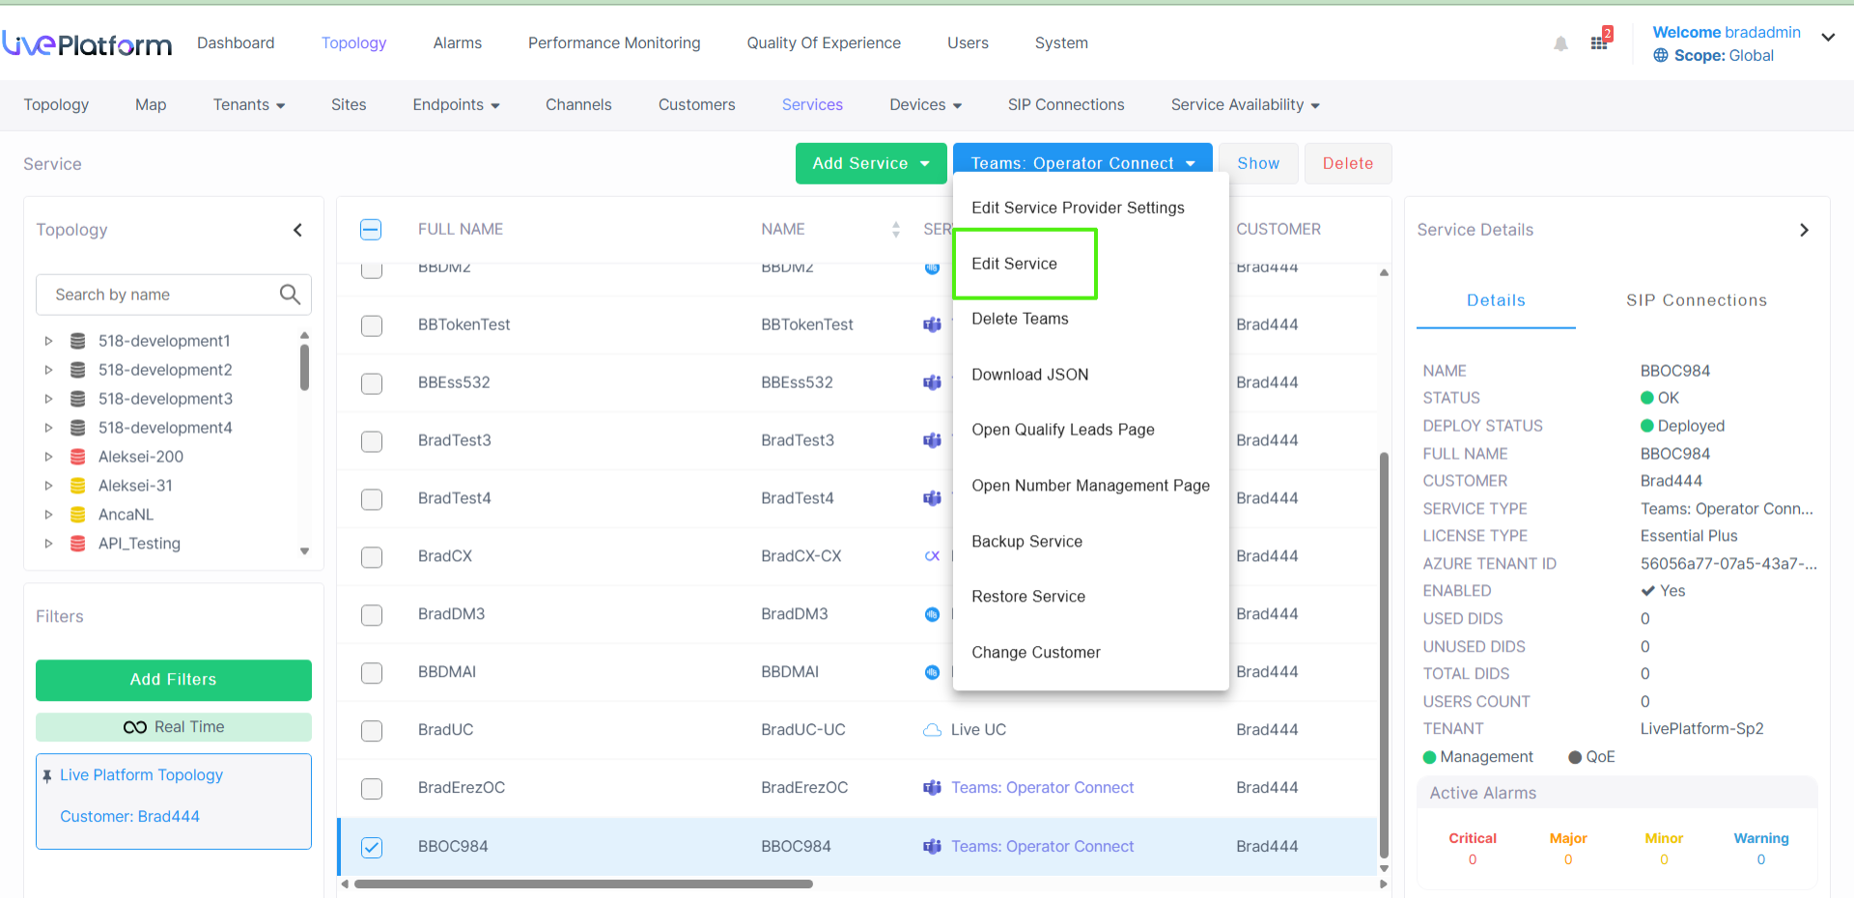
Task: Open the Service Availability dropdown menu
Action: click(1245, 105)
